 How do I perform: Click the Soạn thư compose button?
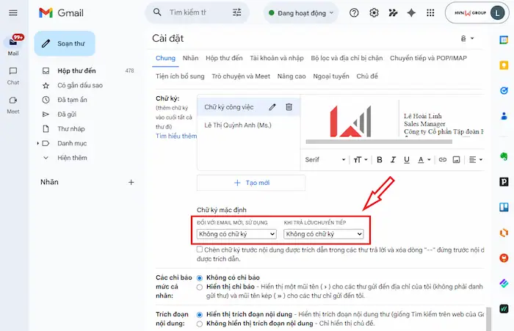click(x=64, y=44)
